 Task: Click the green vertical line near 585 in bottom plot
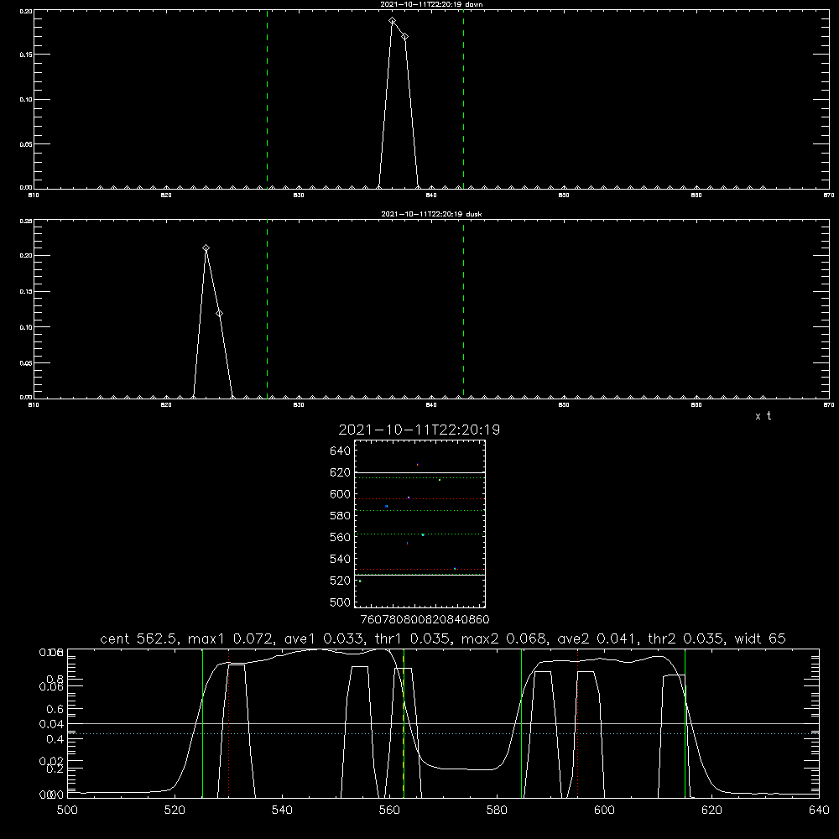coord(521,723)
